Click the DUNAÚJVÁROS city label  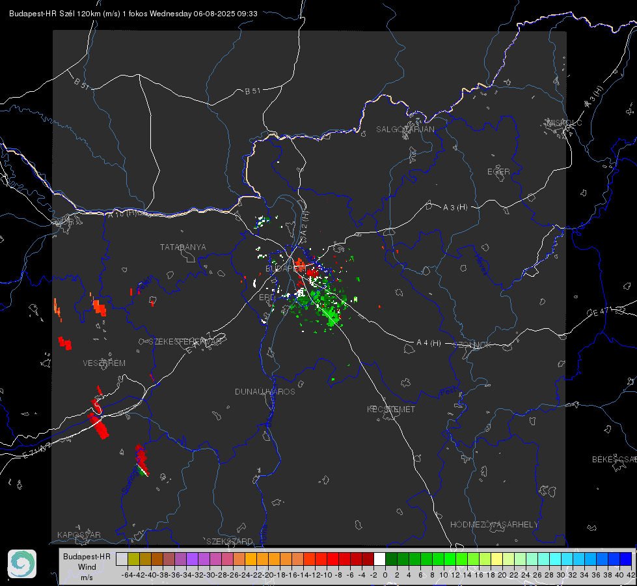point(265,391)
